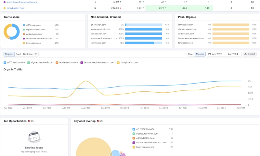Select the Organic tab
This screenshot has width=260, height=156.
point(9,54)
